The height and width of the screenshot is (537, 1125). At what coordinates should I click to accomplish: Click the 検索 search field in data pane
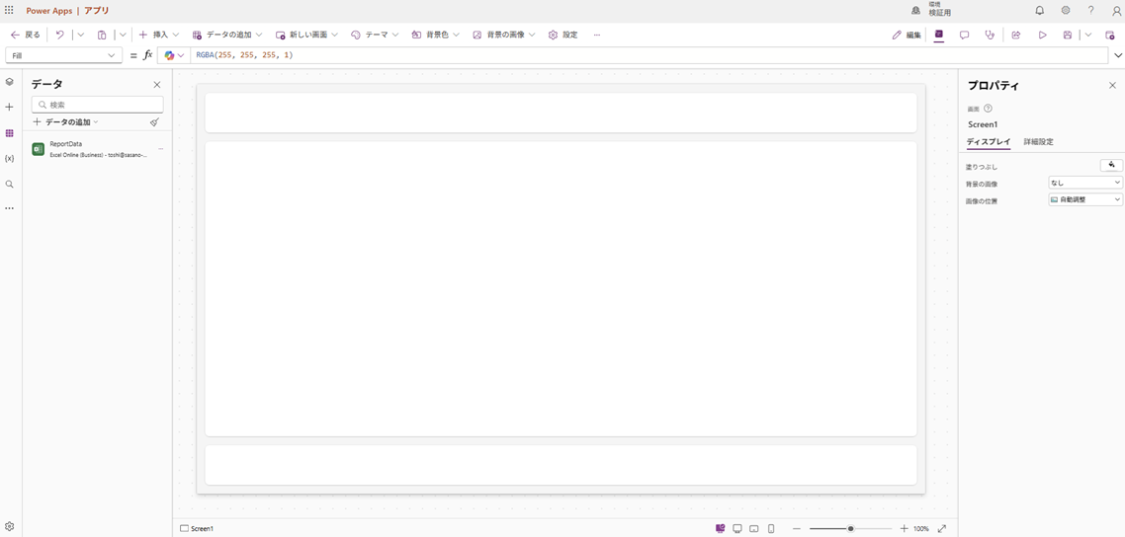[98, 104]
